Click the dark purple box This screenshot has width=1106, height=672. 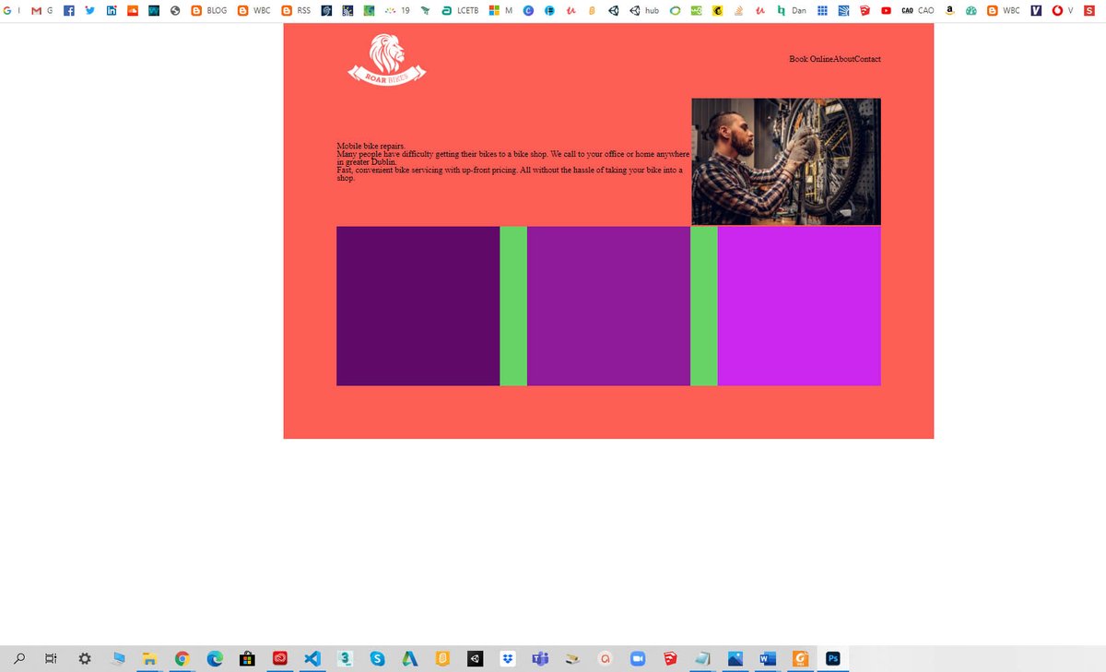point(418,306)
